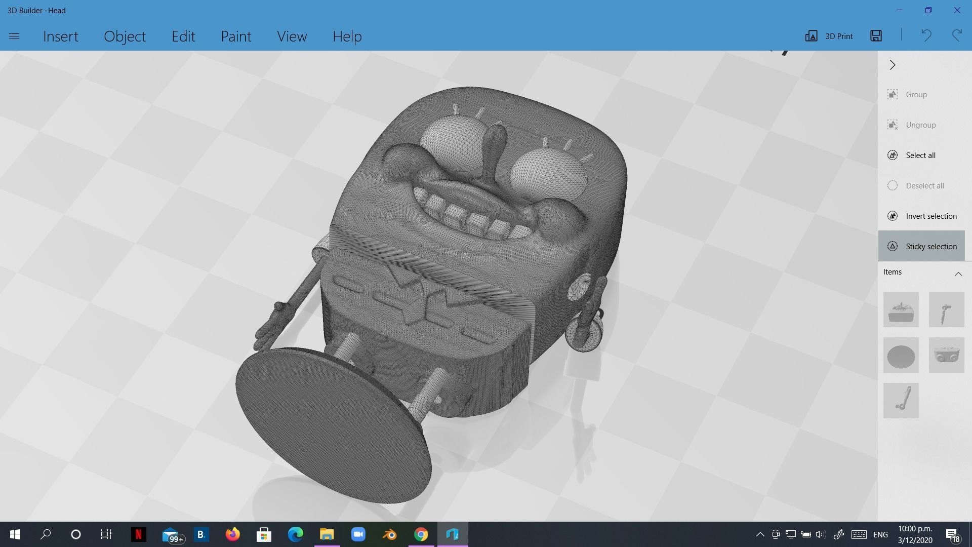Select the arm item thumbnail in top row
This screenshot has width=972, height=547.
[x=946, y=309]
